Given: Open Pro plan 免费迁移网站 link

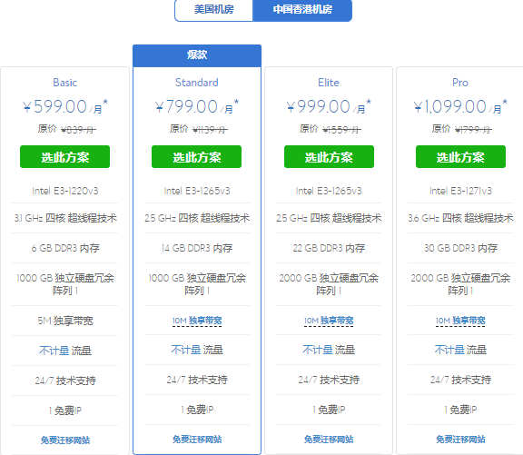Looking at the screenshot, I should pyautogui.click(x=460, y=440).
